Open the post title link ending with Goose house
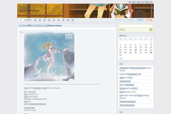 click(40, 26)
